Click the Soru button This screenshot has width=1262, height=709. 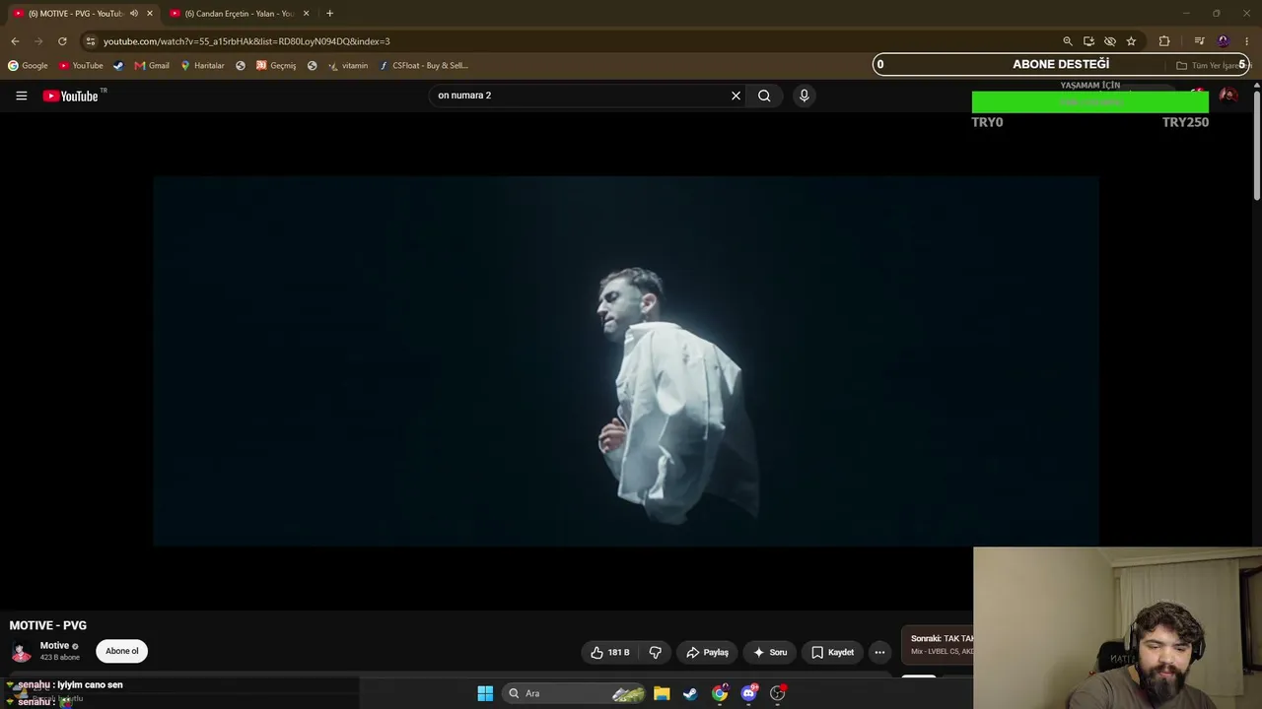[769, 652]
